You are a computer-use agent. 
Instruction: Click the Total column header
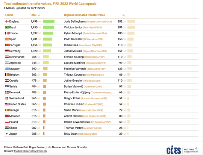(x=33, y=15)
